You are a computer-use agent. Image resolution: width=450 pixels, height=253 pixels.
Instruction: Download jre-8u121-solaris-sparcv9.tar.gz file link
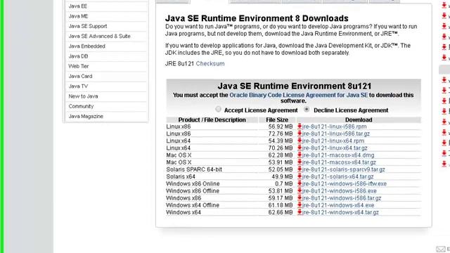point(344,169)
